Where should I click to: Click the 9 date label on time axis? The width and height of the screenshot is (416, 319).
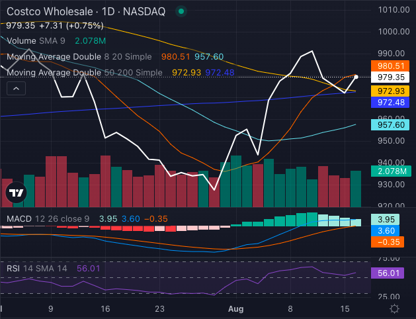[x=51, y=309]
